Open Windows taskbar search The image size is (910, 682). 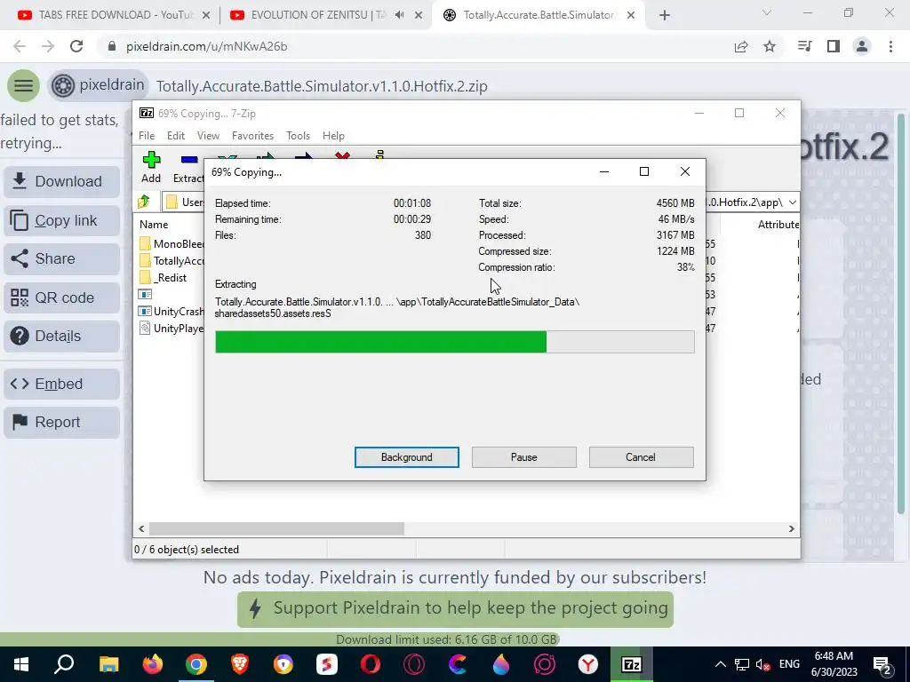(64, 664)
